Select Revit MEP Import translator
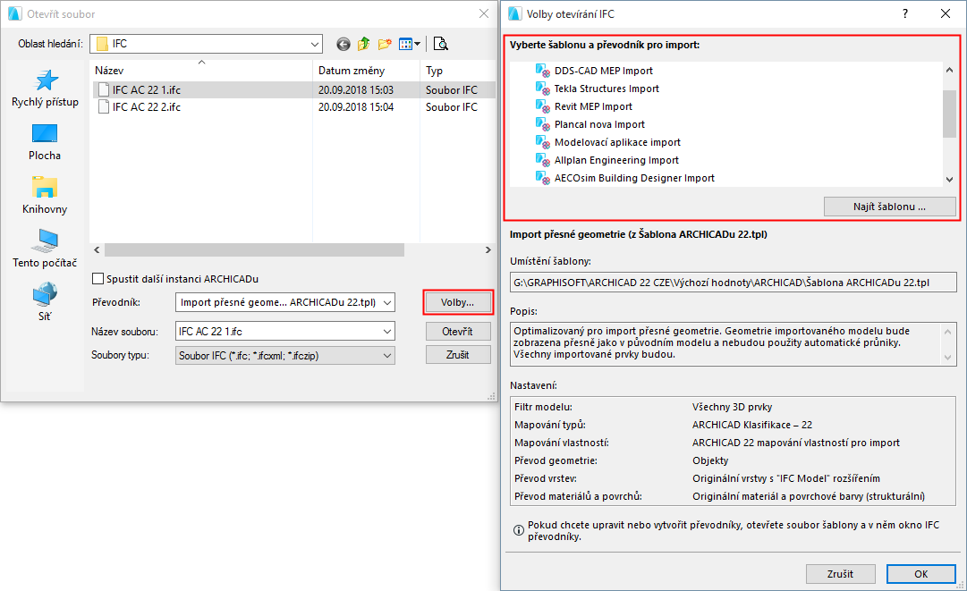 click(593, 106)
